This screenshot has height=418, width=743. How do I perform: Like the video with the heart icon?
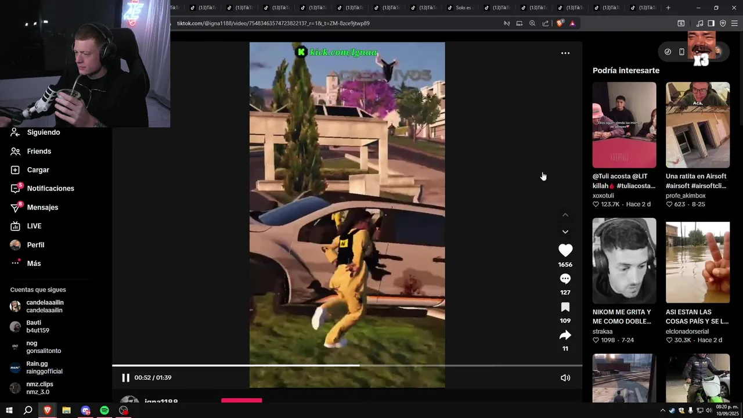pos(565,250)
